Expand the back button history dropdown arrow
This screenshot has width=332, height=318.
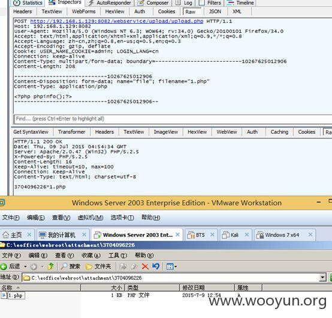click(25, 267)
